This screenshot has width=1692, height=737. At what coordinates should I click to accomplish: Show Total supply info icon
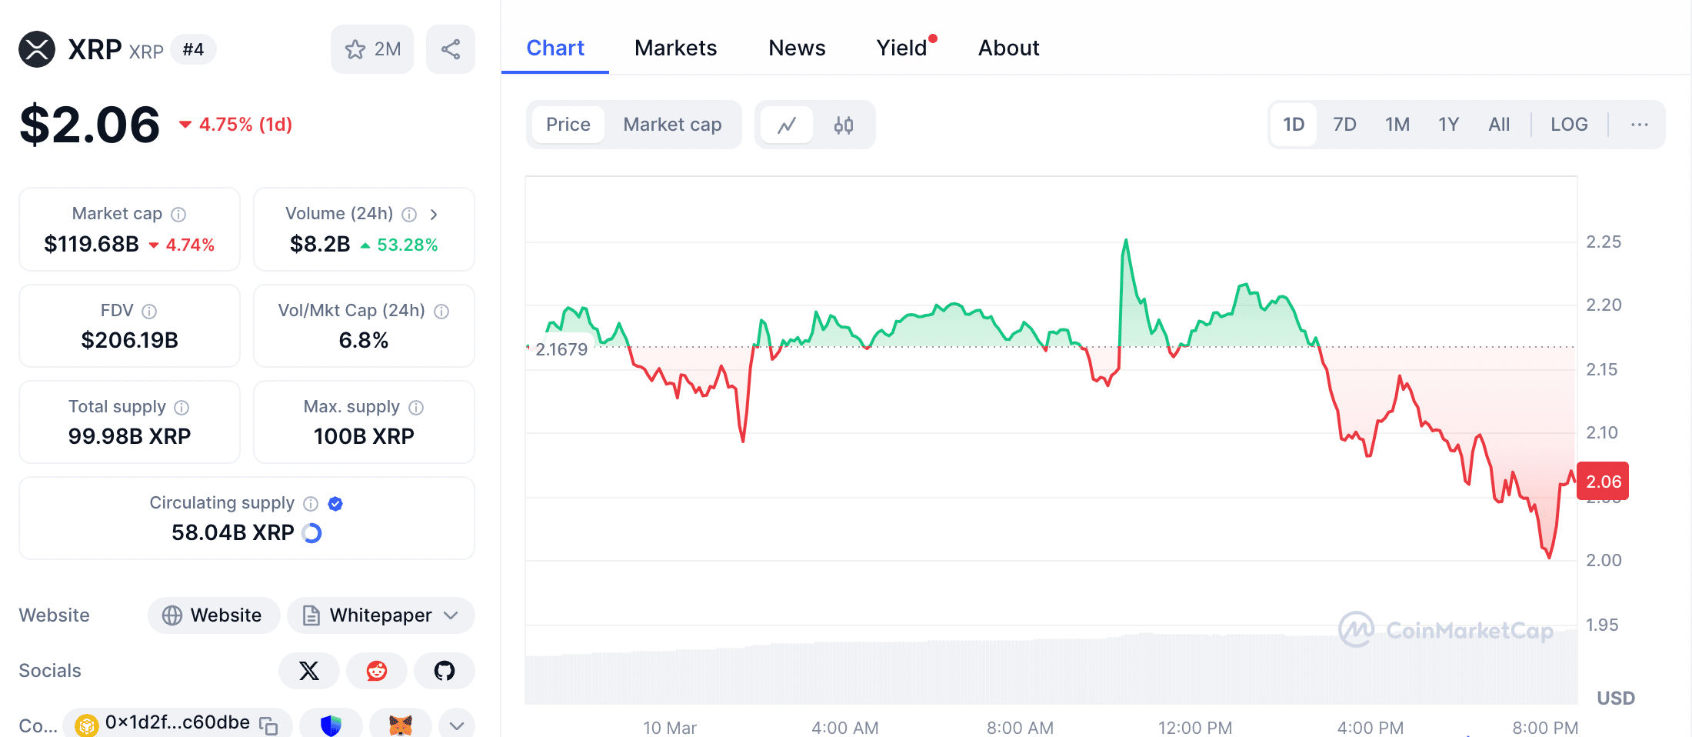(182, 407)
